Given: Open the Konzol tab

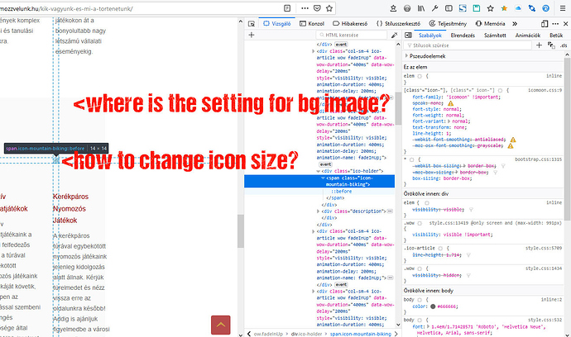Looking at the screenshot, I should click(x=312, y=24).
